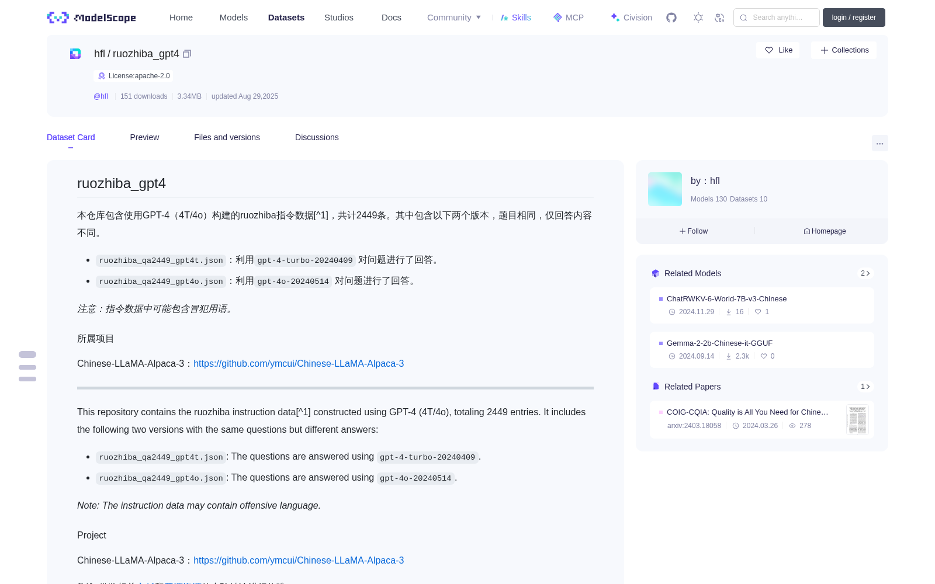Switch to the Preview tab
The width and height of the screenshot is (935, 584).
144,137
